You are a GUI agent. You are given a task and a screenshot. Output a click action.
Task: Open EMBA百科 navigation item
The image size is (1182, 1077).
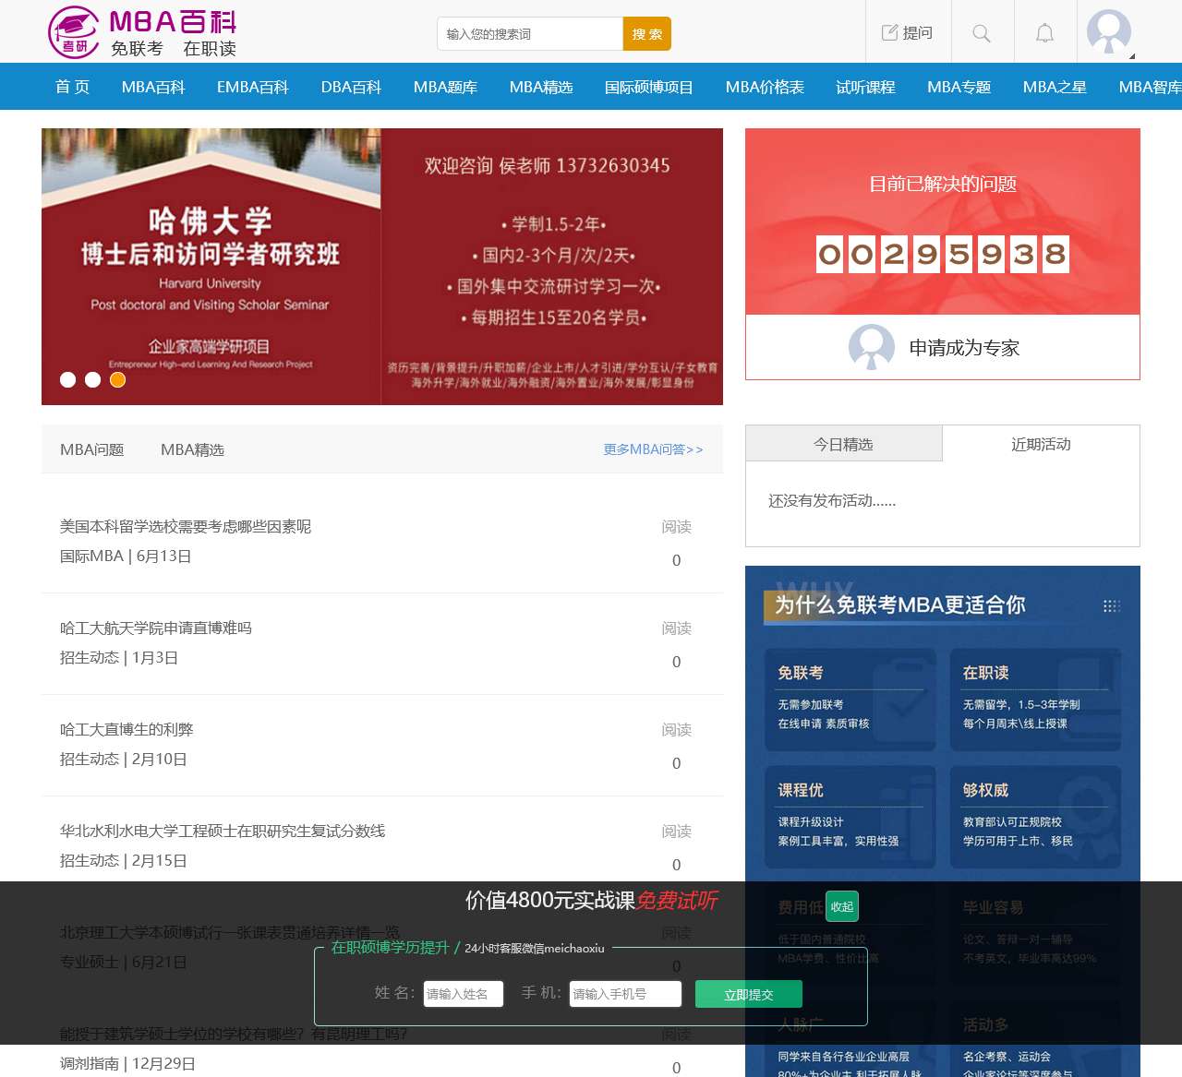(253, 87)
